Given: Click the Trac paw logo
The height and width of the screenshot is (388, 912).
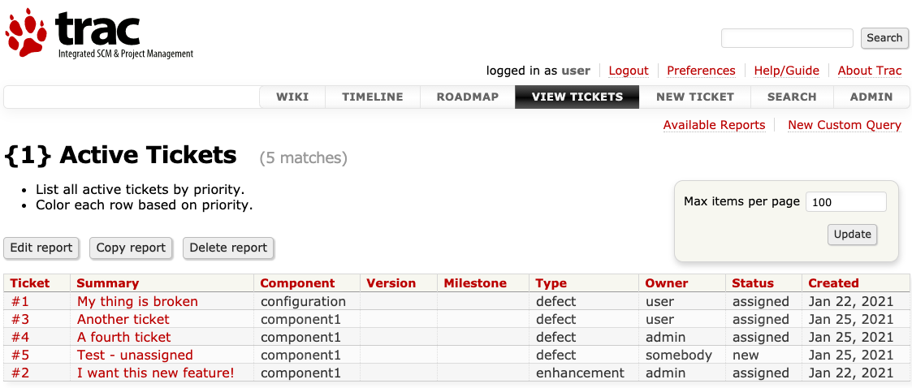Looking at the screenshot, I should 26,32.
